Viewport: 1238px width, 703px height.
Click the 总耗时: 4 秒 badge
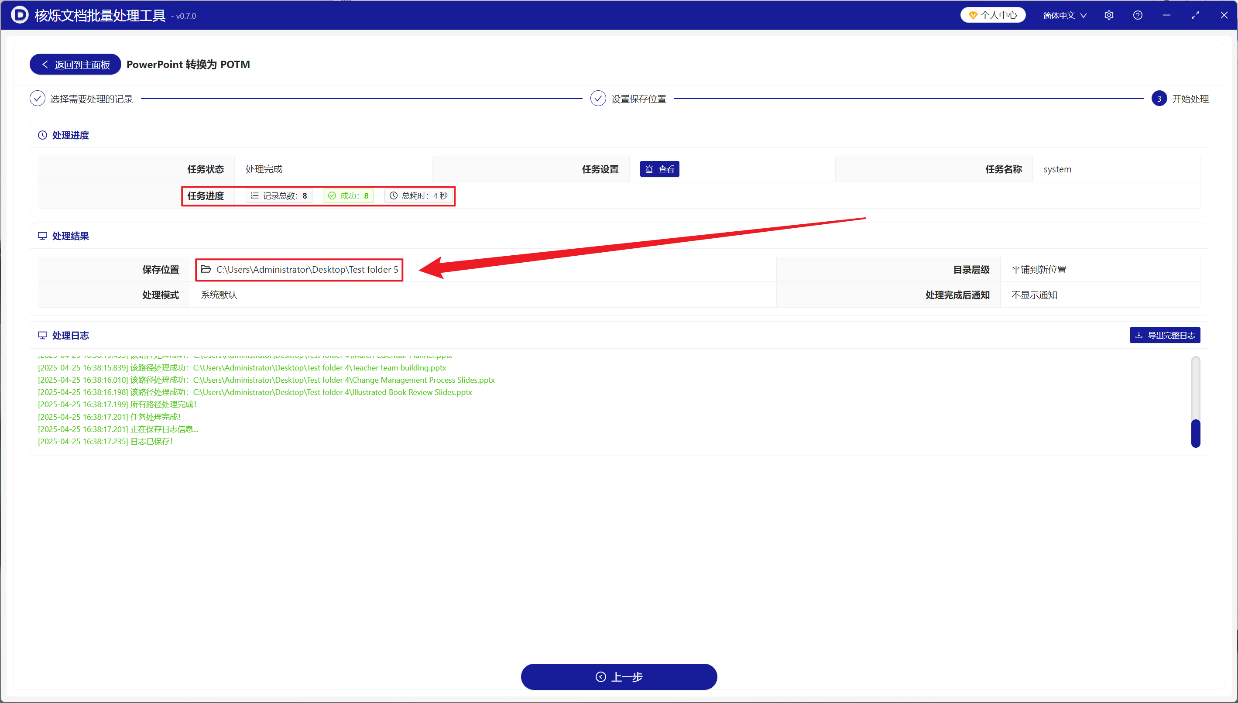click(x=418, y=195)
